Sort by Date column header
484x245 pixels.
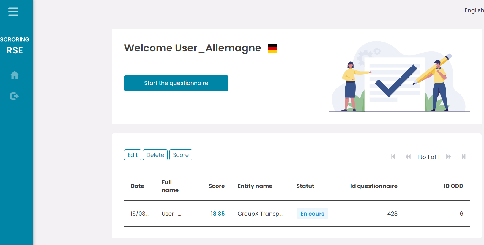coord(137,186)
